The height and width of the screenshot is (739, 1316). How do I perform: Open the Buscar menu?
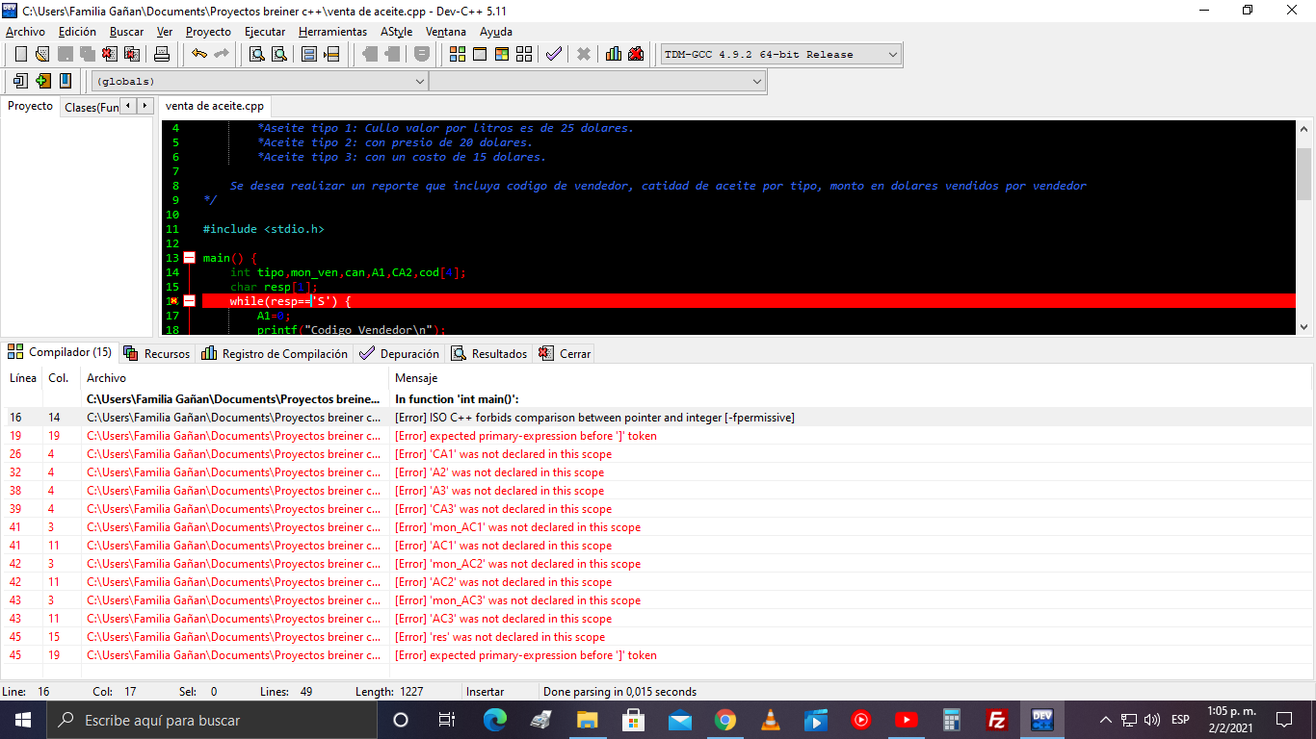[126, 32]
